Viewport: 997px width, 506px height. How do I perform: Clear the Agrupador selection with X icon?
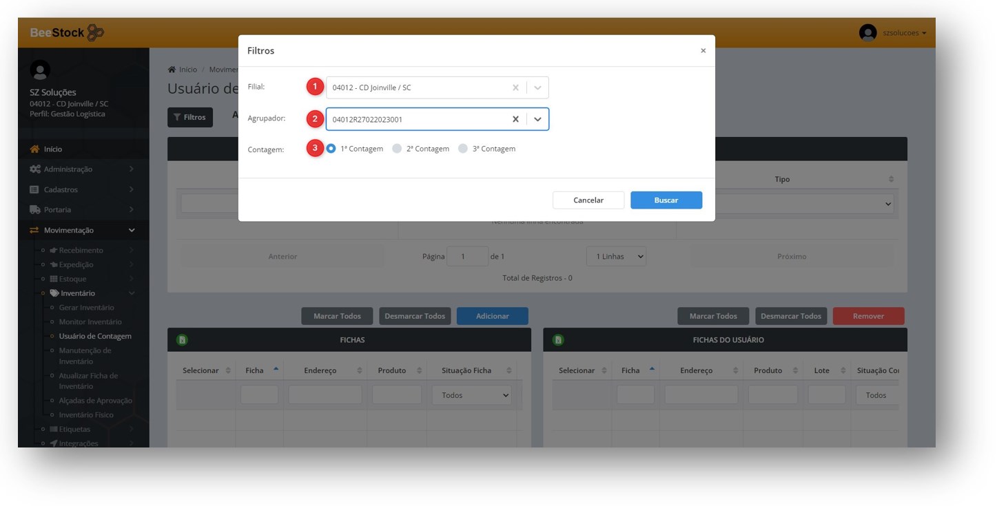(x=515, y=119)
